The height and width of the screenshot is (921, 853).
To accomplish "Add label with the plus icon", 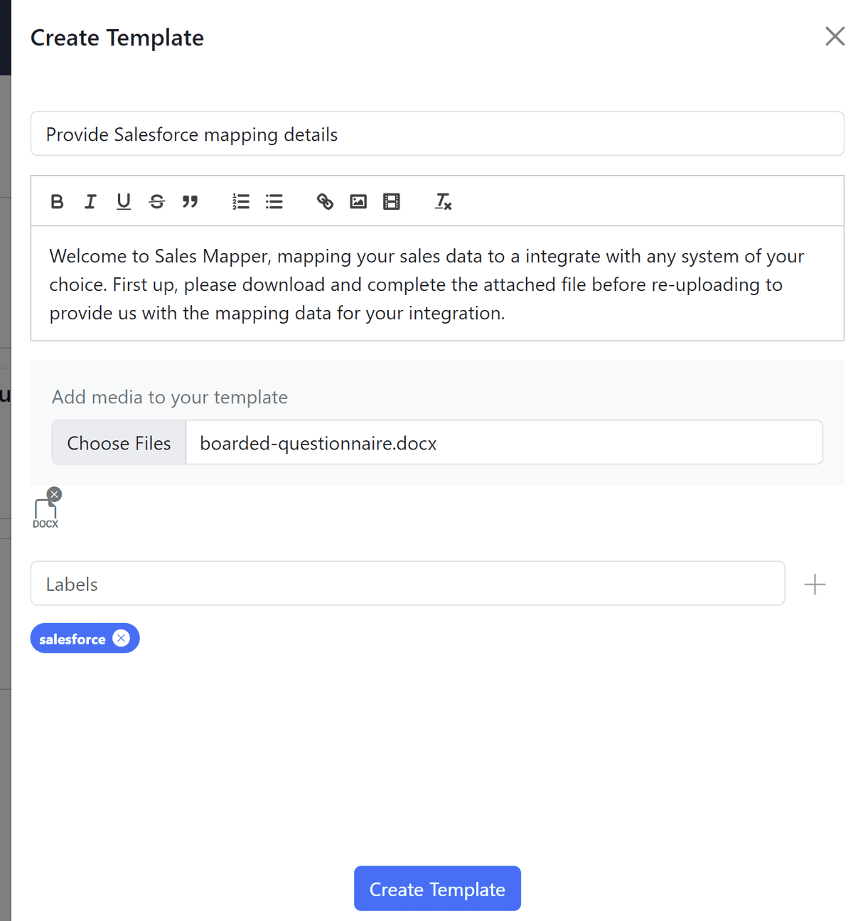I will pos(815,585).
